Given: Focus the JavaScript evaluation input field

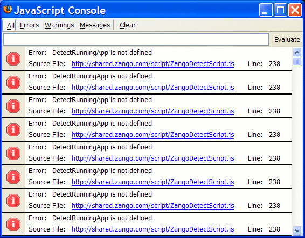Looking at the screenshot, I should [x=136, y=40].
